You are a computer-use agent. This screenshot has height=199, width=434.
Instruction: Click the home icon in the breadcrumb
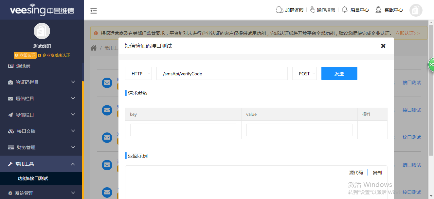click(94, 48)
